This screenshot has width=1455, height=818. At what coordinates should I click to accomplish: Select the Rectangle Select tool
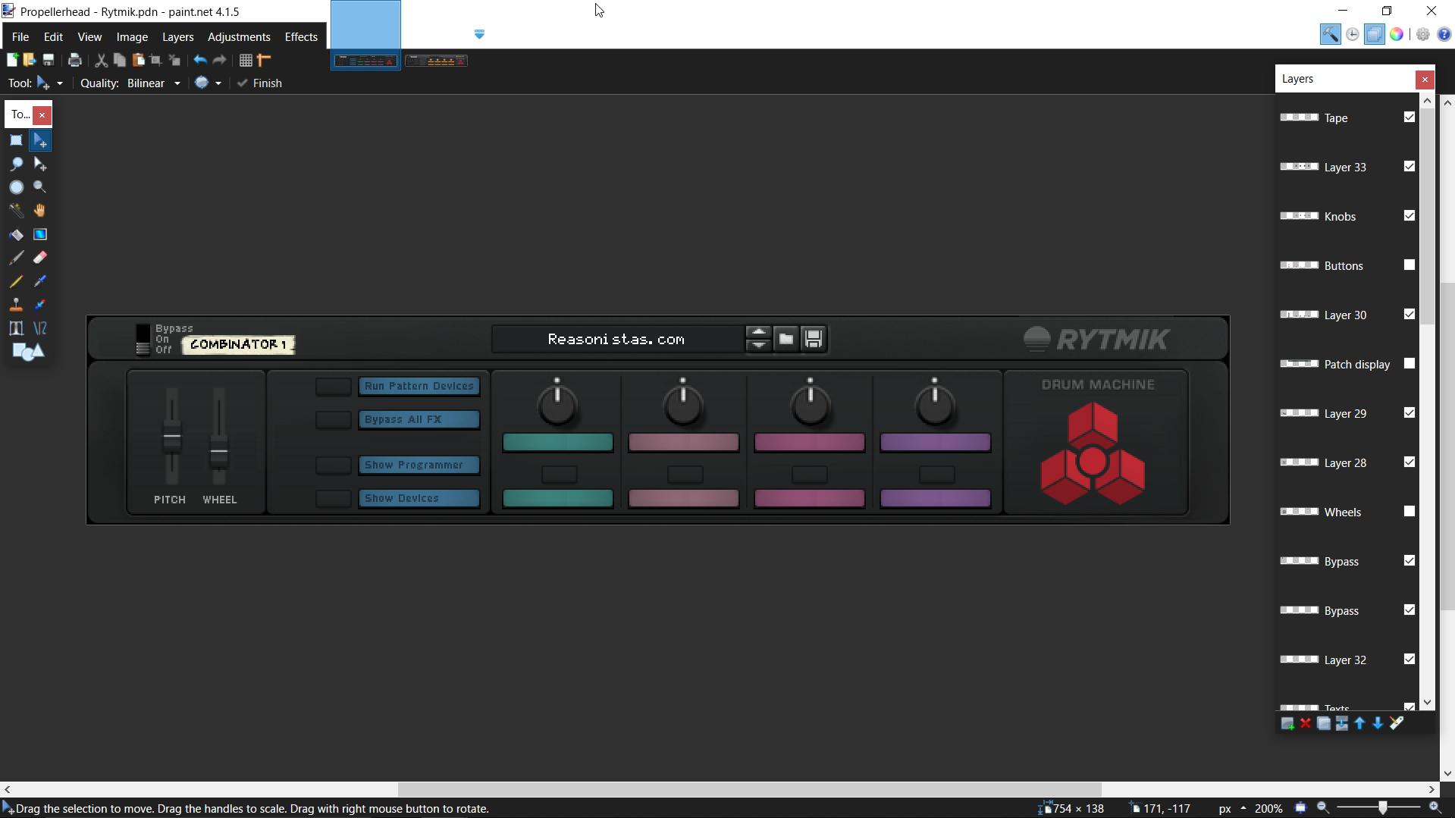click(16, 140)
